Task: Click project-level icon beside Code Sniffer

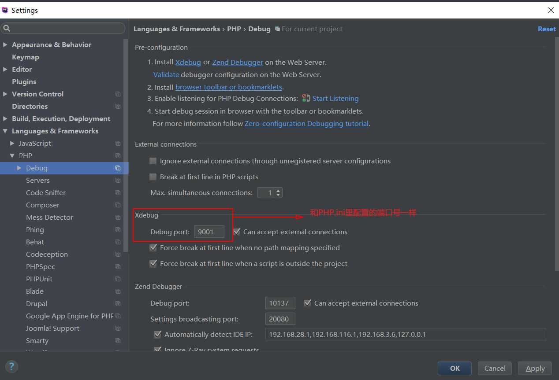Action: click(x=118, y=192)
